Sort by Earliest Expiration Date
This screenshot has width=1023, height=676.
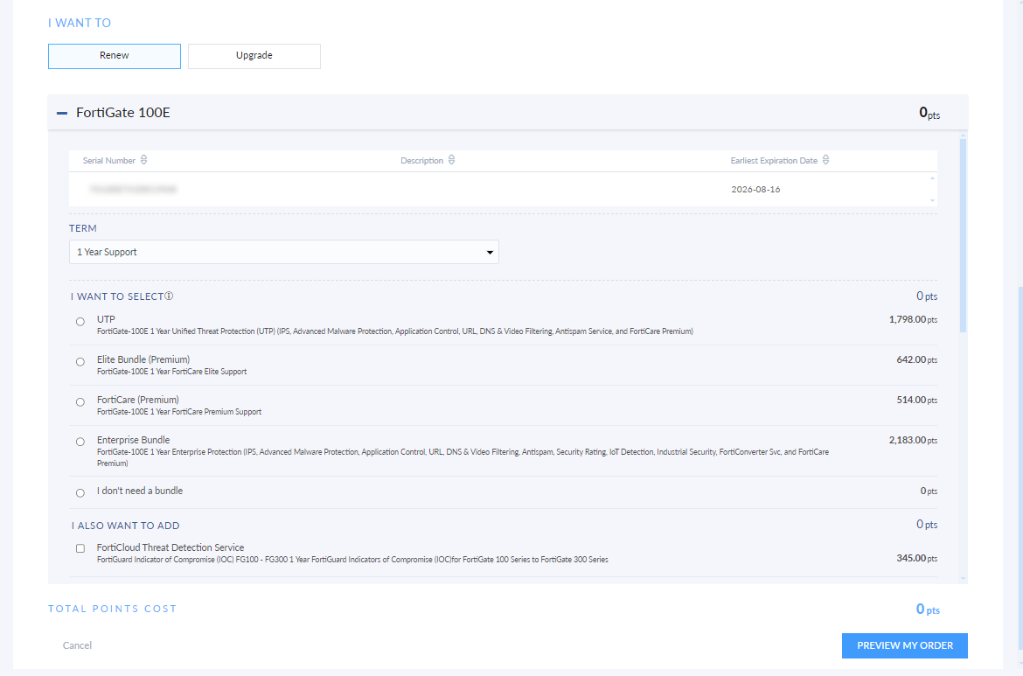click(827, 159)
